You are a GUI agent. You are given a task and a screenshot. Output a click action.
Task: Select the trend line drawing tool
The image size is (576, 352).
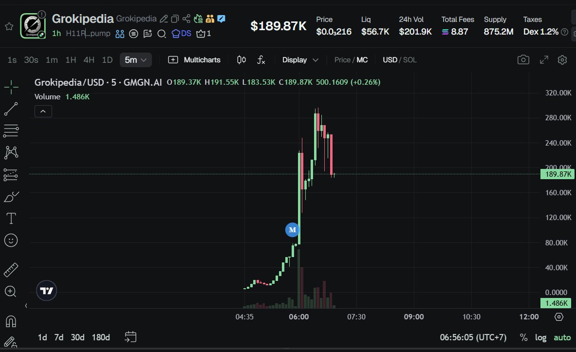11,109
